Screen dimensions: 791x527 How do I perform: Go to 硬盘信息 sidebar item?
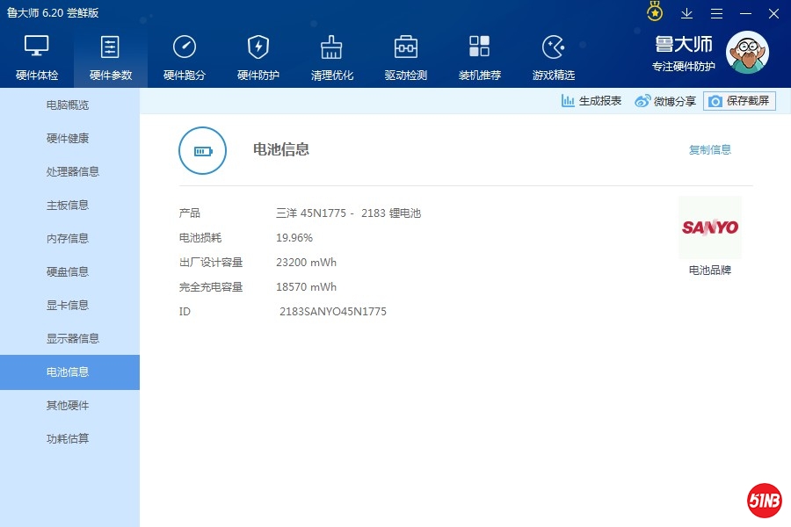click(x=68, y=272)
